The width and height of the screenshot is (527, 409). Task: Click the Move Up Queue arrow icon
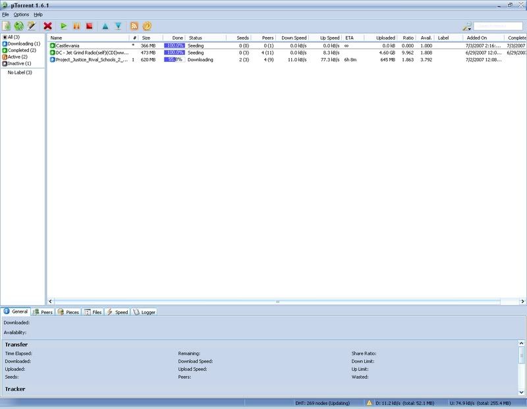tap(105, 26)
